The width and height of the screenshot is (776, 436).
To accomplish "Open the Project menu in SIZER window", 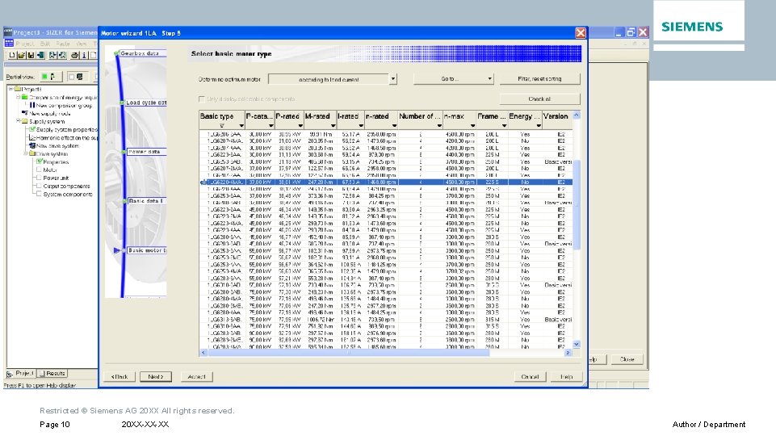I will click(x=25, y=44).
